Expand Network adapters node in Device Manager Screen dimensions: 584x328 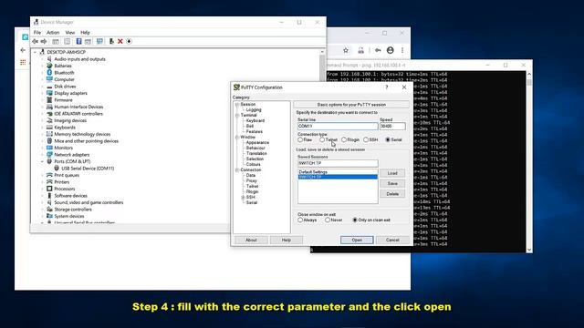pos(43,155)
